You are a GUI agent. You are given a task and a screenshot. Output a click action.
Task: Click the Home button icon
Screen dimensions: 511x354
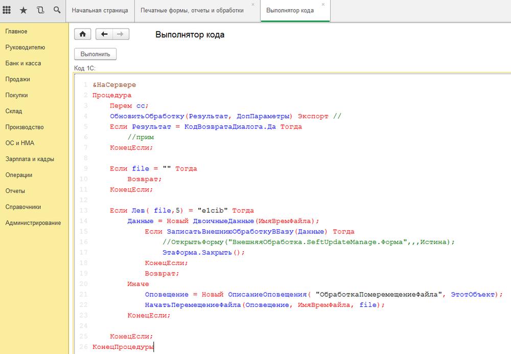tap(82, 34)
